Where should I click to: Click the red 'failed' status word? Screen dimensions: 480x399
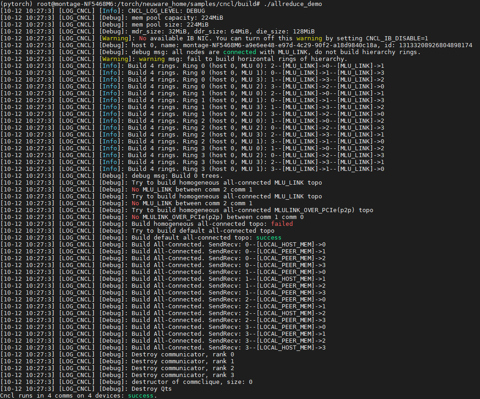[282, 224]
